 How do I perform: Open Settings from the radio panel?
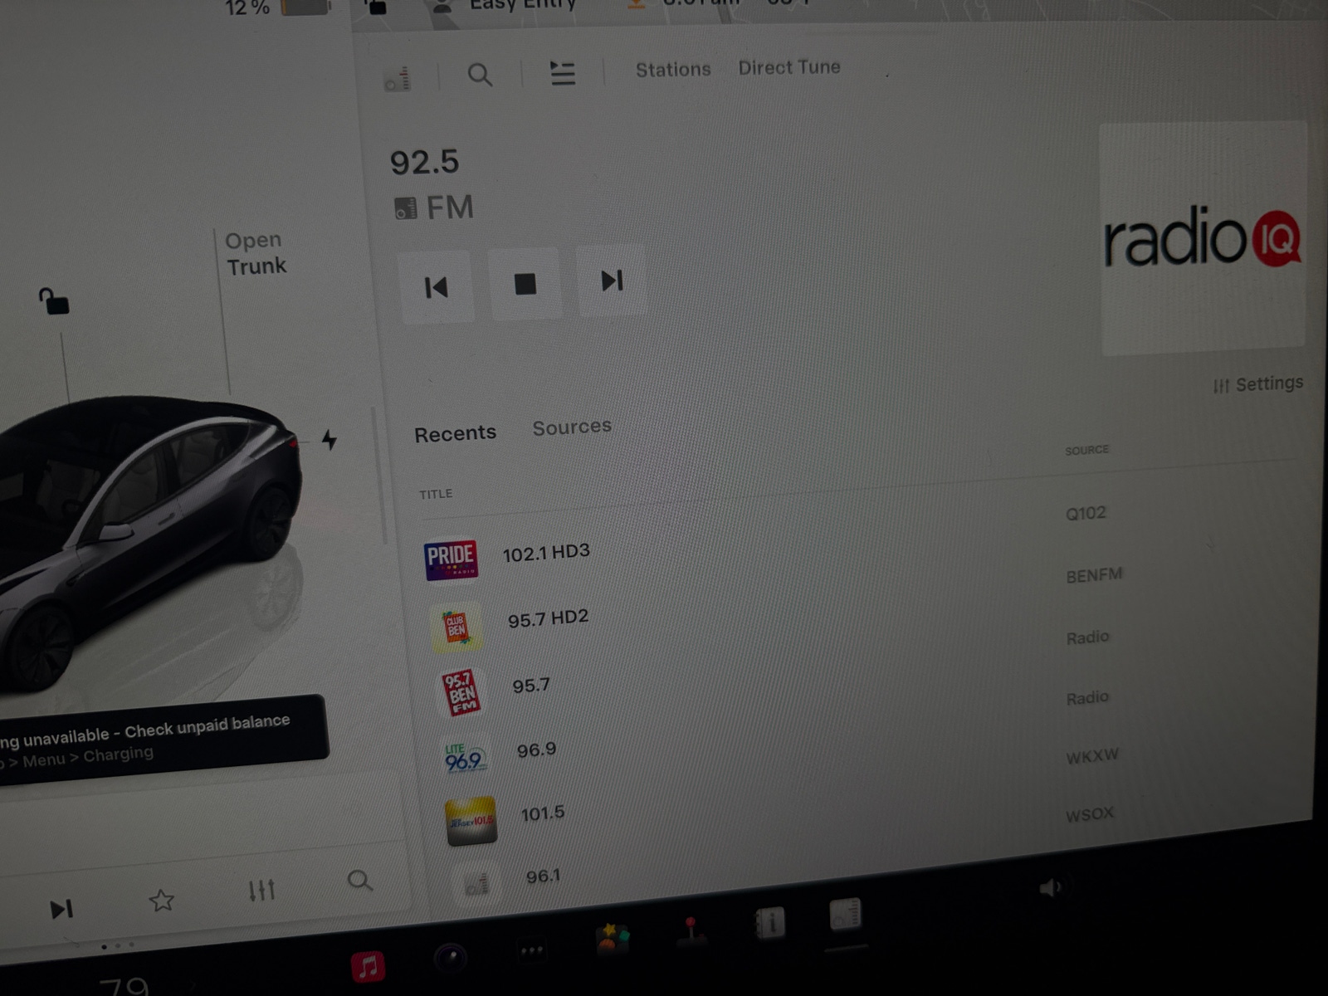pos(1257,383)
